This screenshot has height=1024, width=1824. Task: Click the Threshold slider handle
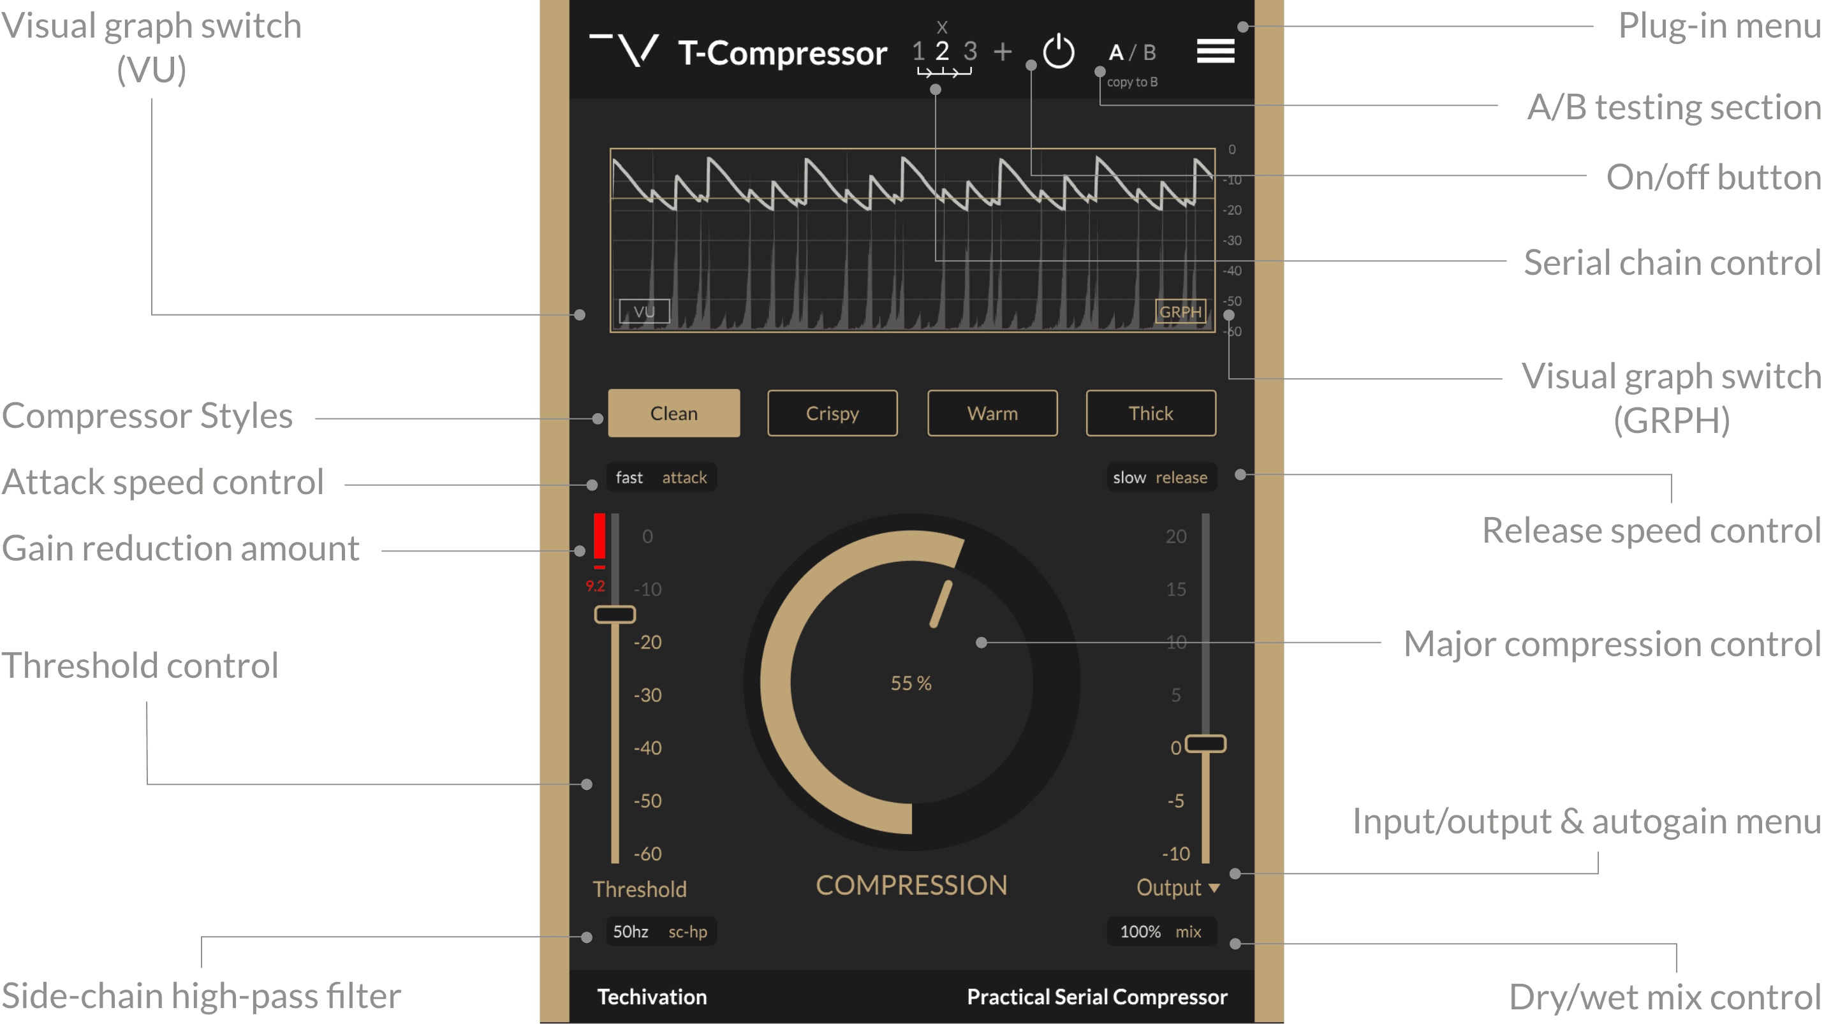click(615, 614)
